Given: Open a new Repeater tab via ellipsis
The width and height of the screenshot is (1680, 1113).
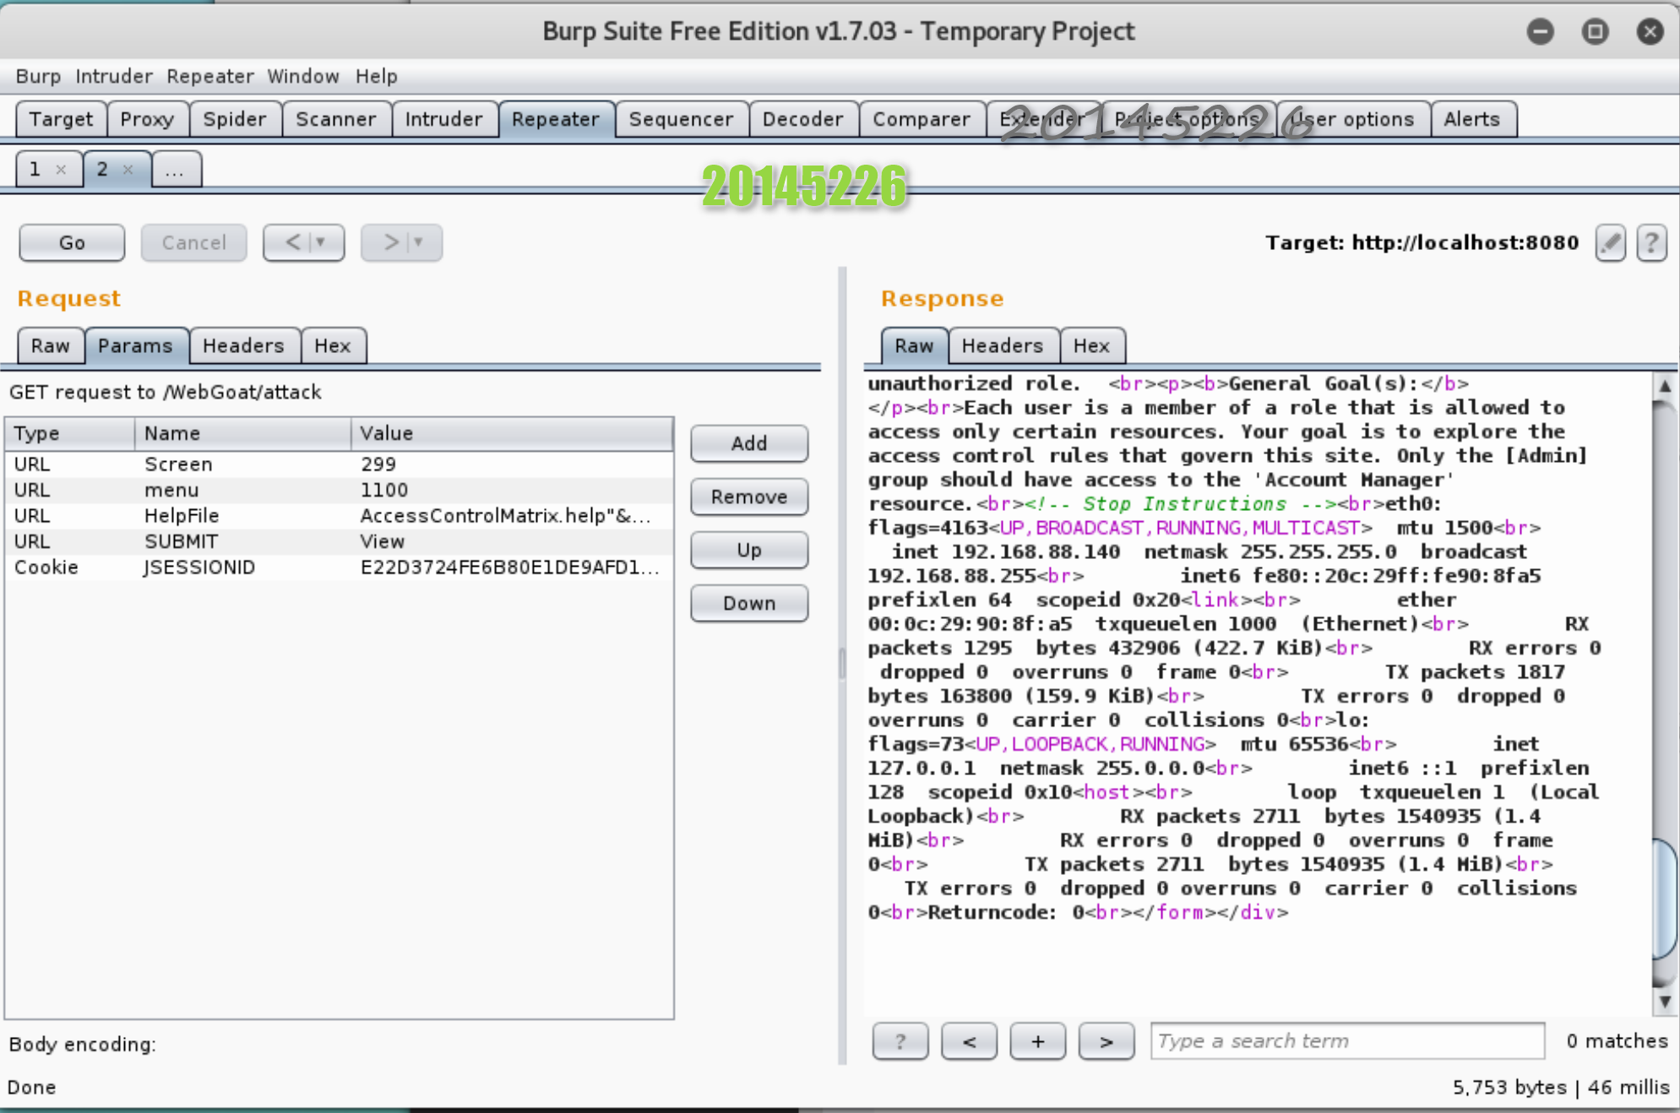Looking at the screenshot, I should 176,170.
